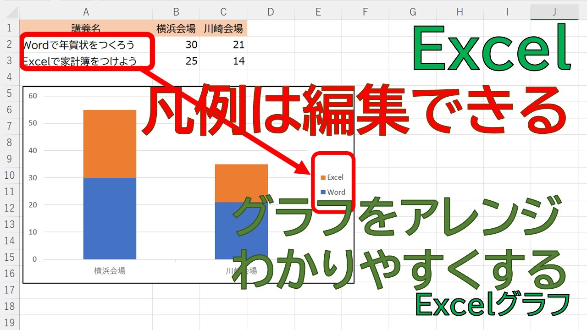The height and width of the screenshot is (330, 587).
Task: Click the 横浜会場 category label on chart axis
Action: click(110, 270)
